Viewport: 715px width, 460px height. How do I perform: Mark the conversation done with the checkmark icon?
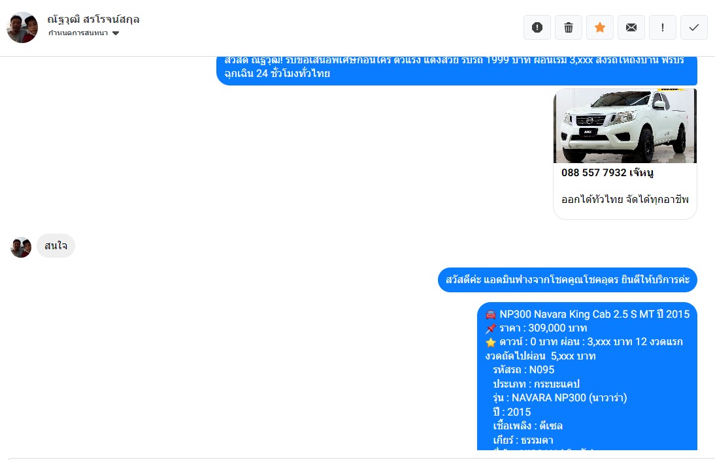tap(694, 27)
